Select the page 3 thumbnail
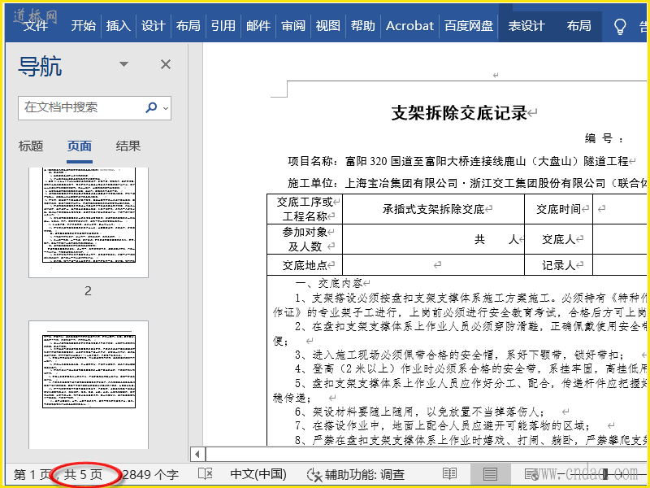 coord(89,385)
